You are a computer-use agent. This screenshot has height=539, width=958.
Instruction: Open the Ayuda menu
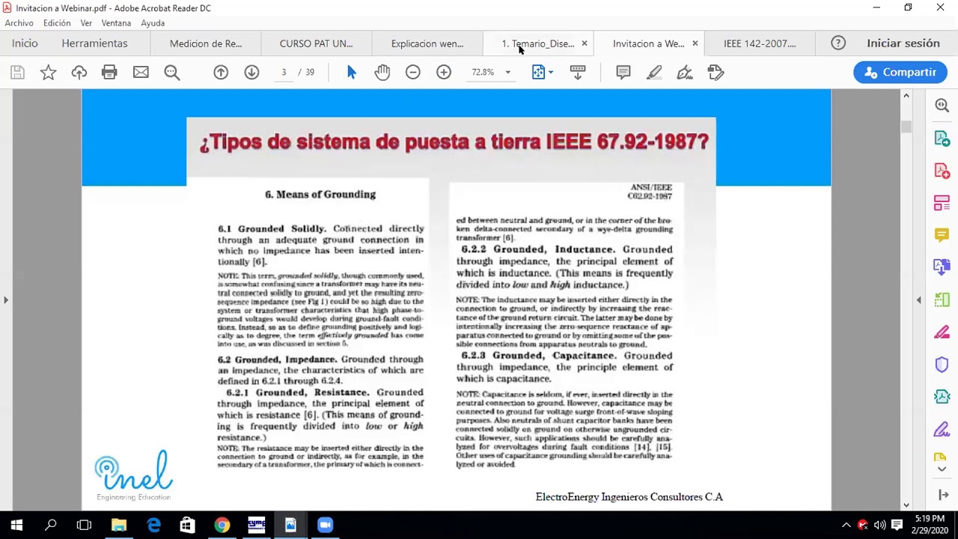(153, 23)
